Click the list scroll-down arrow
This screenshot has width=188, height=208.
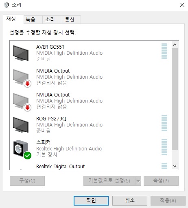tap(175, 166)
